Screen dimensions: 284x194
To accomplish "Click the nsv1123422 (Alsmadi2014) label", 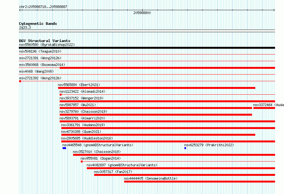I will pyautogui.click(x=82, y=91).
